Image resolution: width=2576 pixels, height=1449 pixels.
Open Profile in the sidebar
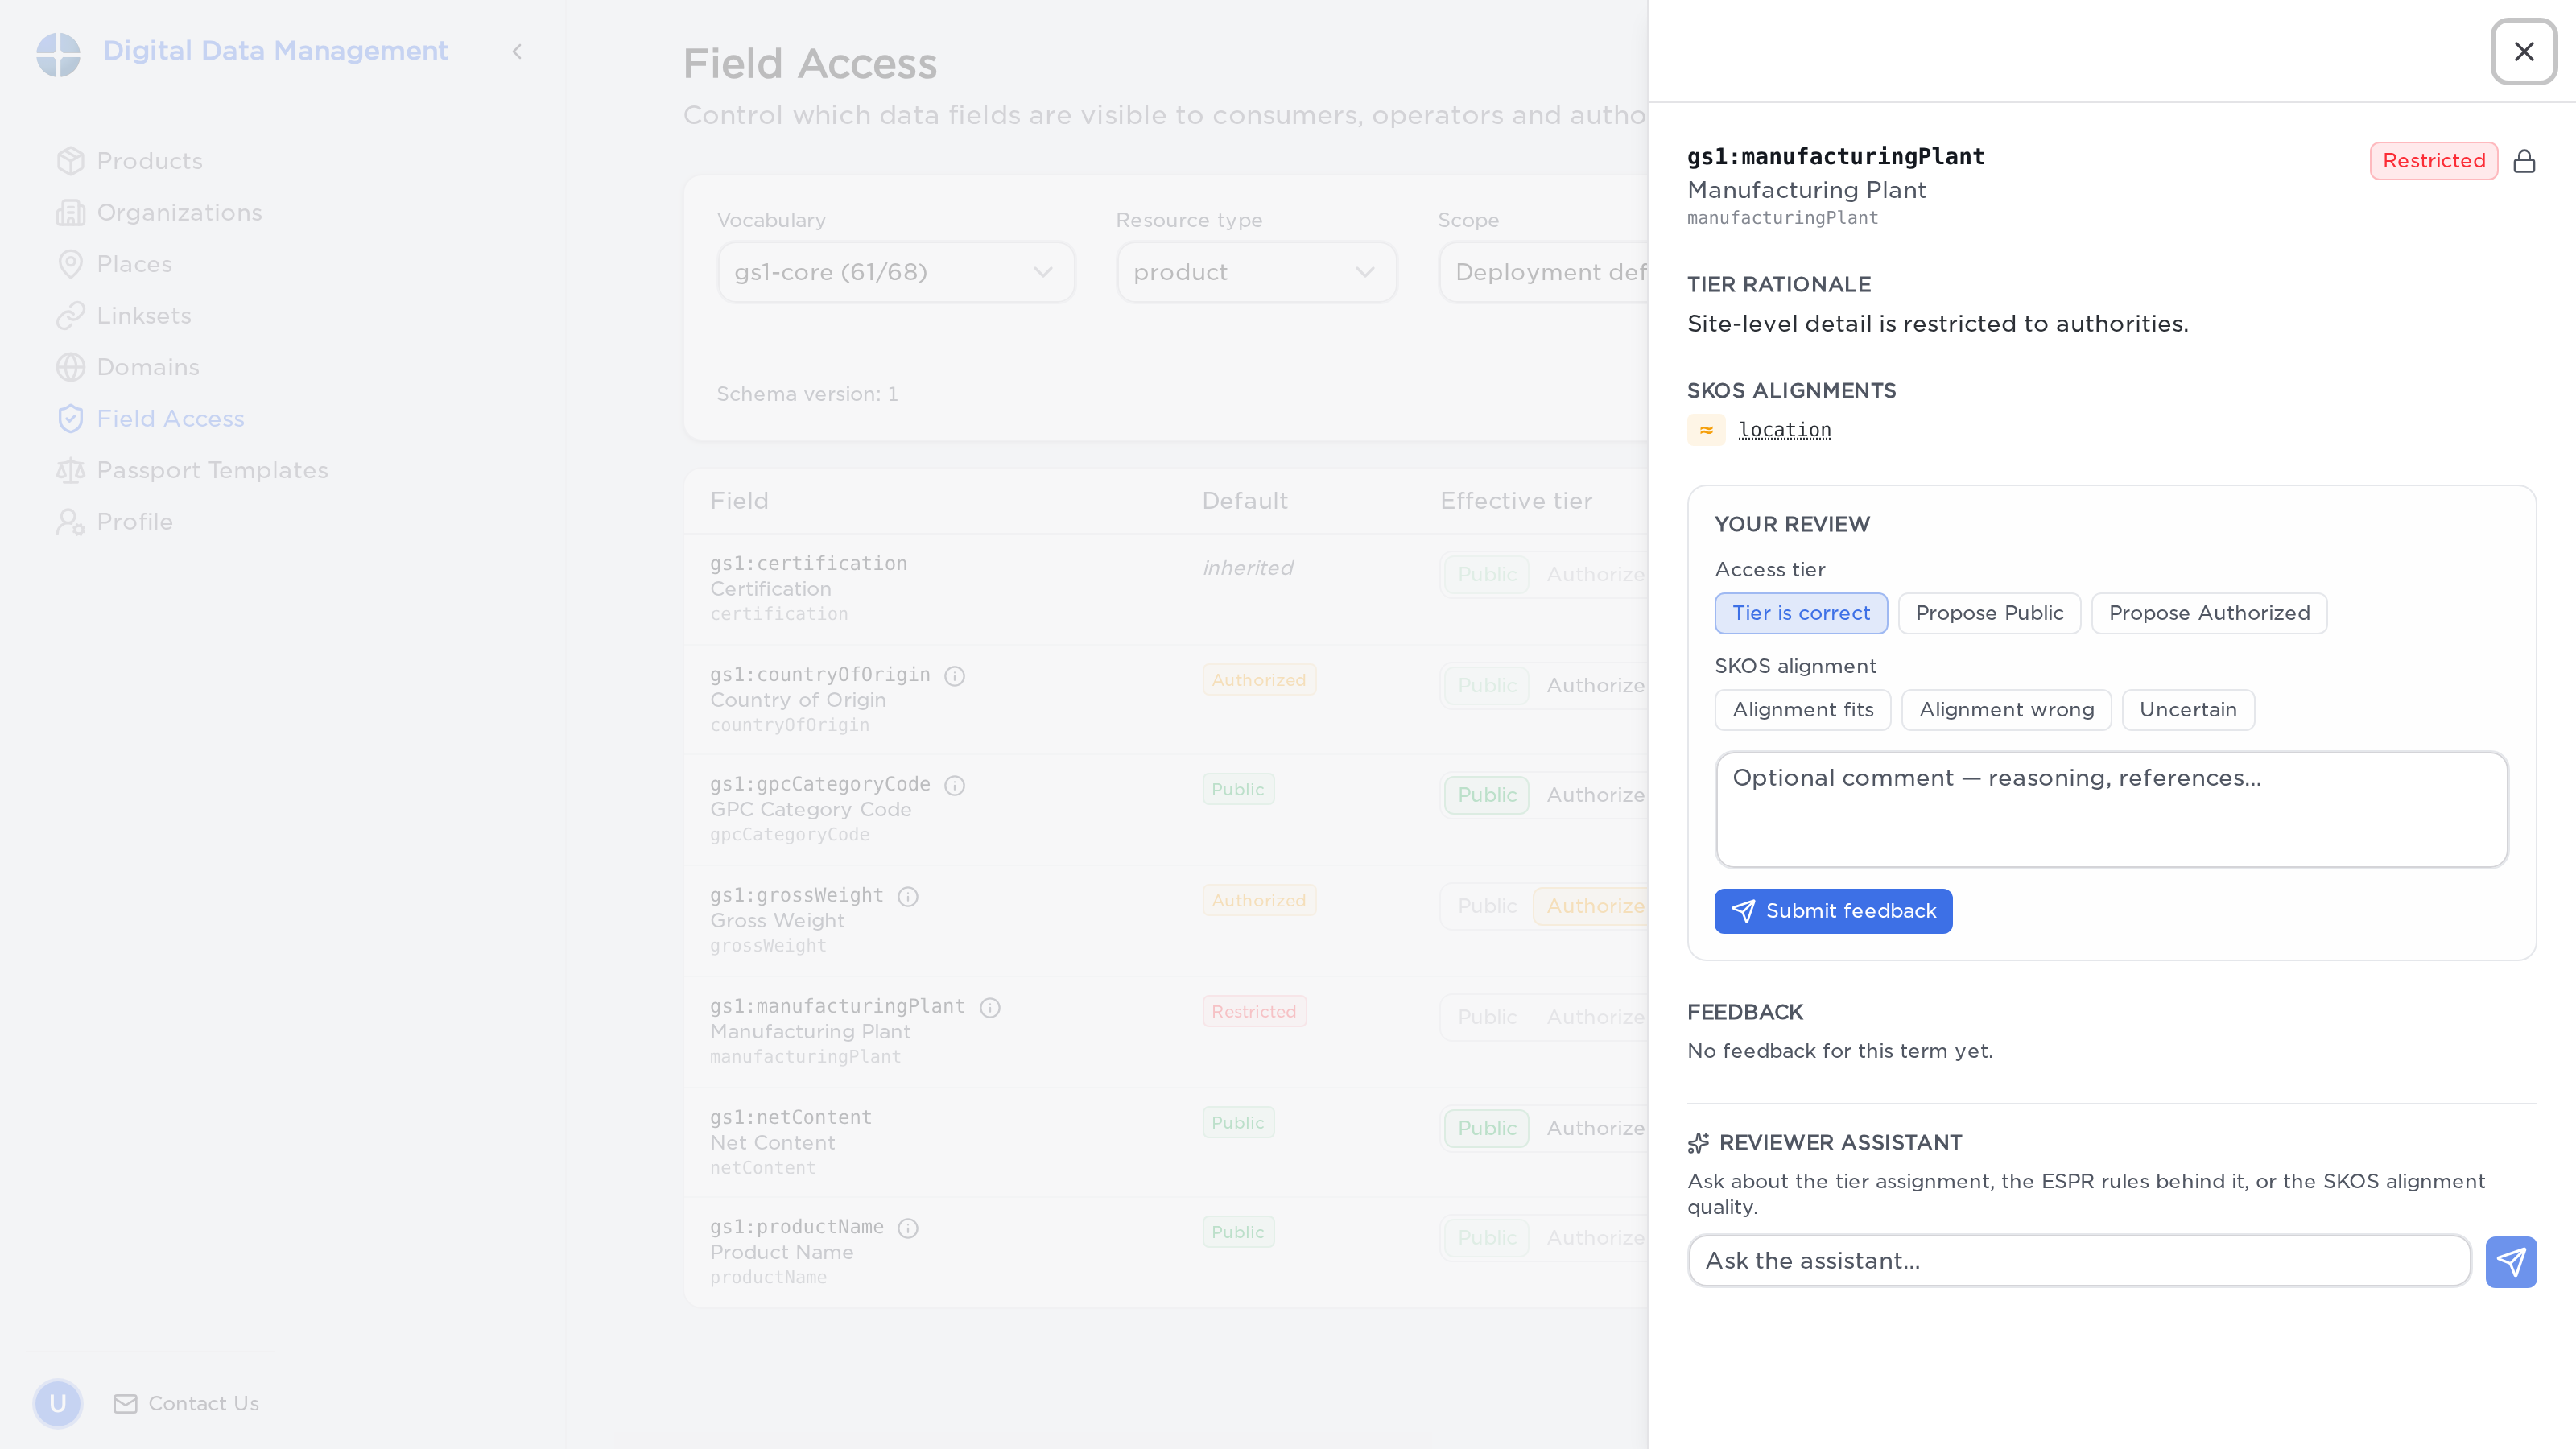134,522
